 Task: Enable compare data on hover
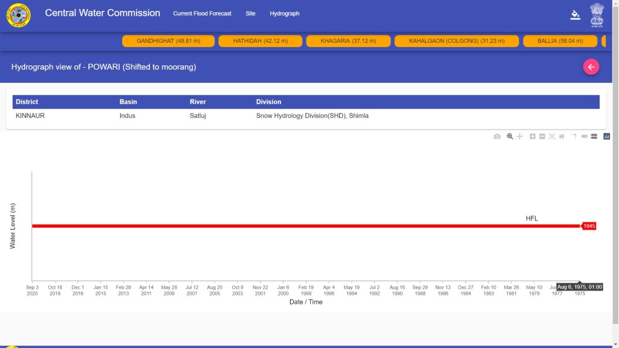tap(594, 137)
